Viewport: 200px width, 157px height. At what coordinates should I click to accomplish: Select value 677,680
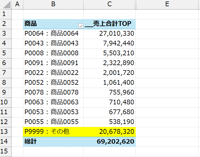click(x=110, y=112)
